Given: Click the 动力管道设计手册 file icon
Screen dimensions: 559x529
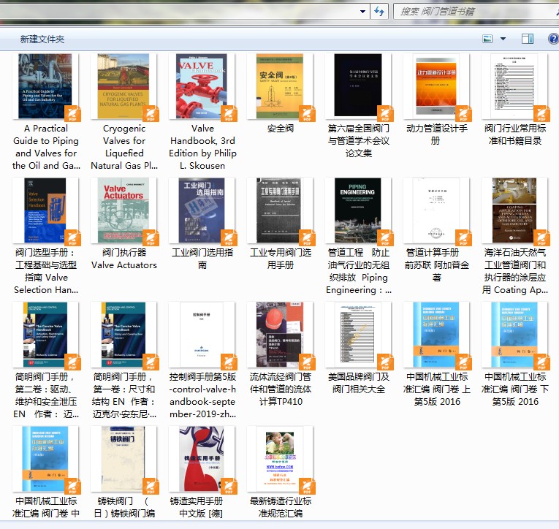Looking at the screenshot, I should 436,86.
